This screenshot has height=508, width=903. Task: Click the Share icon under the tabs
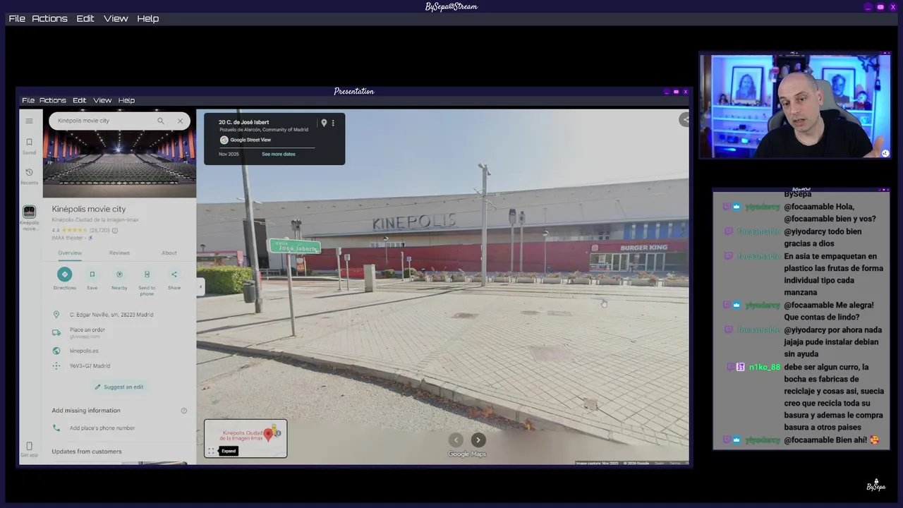[x=174, y=274]
